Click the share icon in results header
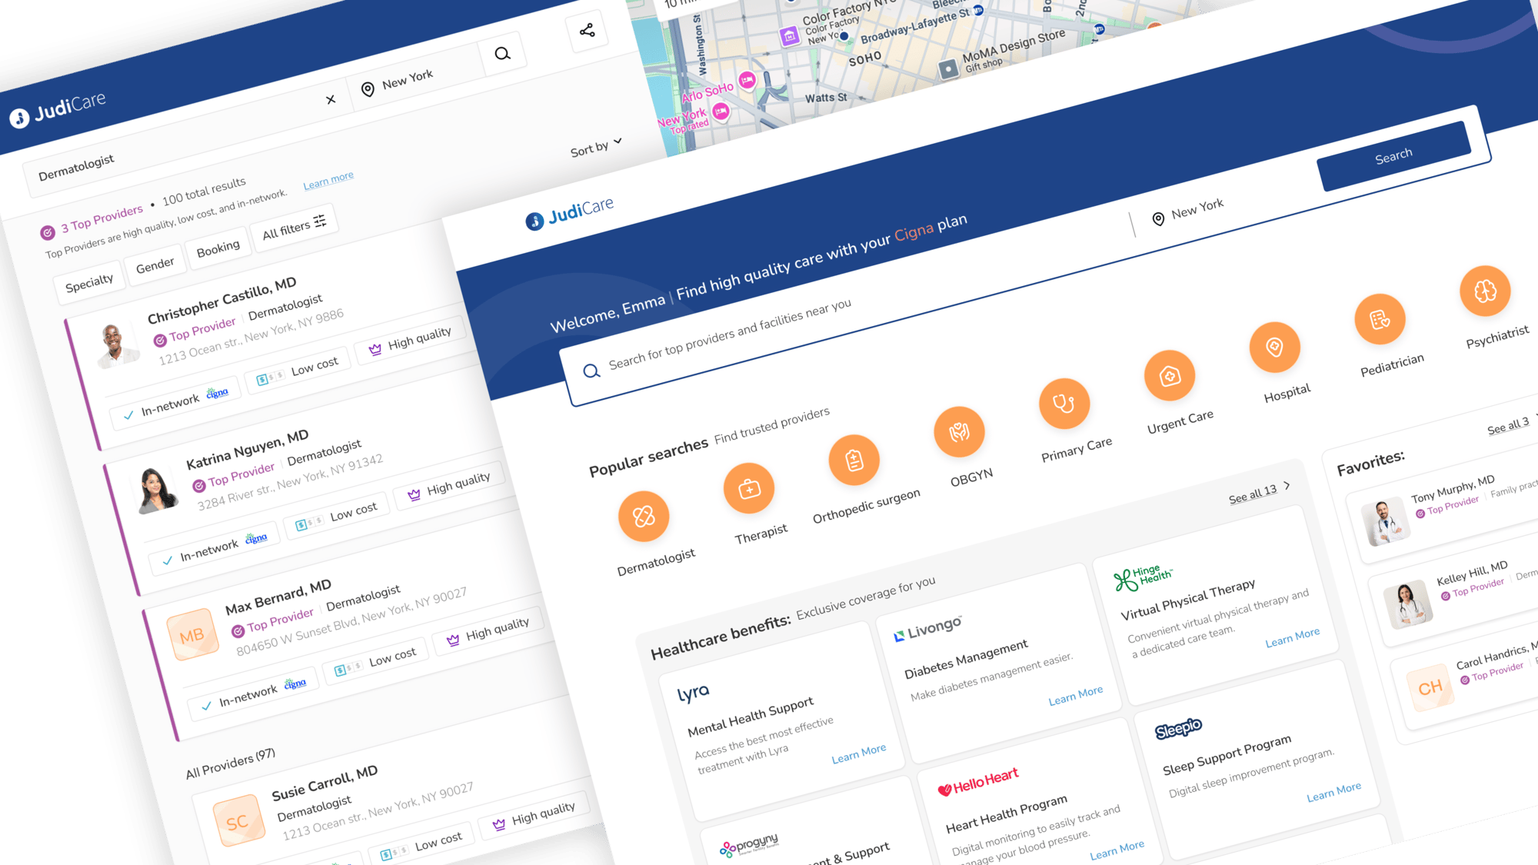This screenshot has height=865, width=1538. pyautogui.click(x=588, y=31)
